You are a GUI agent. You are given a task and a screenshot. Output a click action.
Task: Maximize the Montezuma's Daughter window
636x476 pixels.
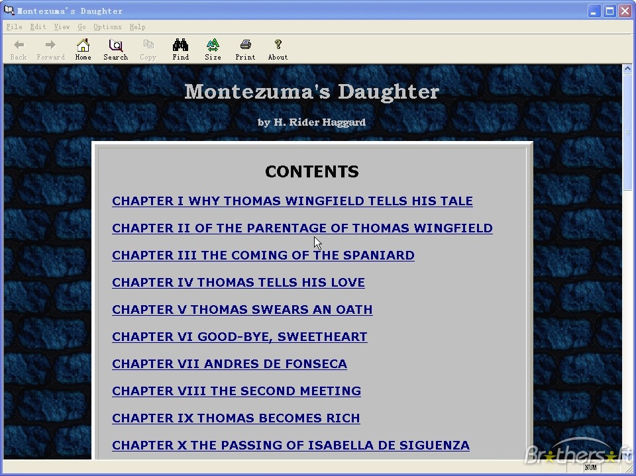609,11
